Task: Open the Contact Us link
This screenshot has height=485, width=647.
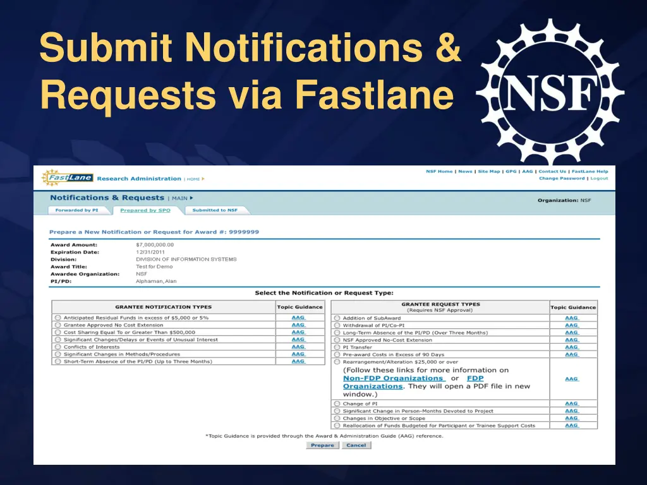Action: tap(552, 172)
